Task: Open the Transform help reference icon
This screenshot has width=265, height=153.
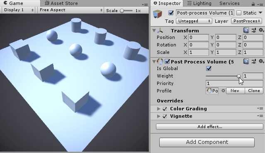Action: pyautogui.click(x=246, y=30)
